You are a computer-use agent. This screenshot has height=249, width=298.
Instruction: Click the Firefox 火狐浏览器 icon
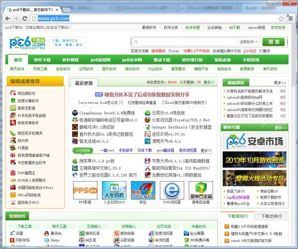click(x=148, y=120)
